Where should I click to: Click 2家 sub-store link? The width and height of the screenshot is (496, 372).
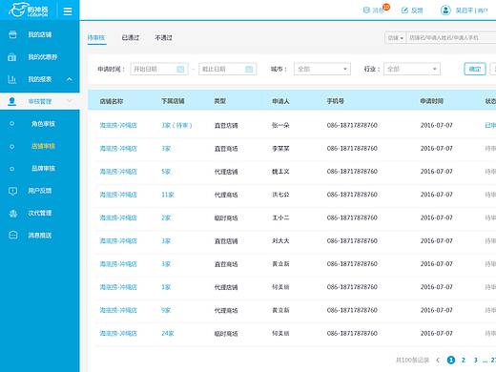point(166,217)
